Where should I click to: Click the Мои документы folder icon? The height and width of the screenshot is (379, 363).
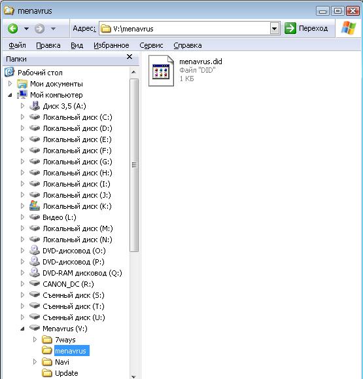22,84
